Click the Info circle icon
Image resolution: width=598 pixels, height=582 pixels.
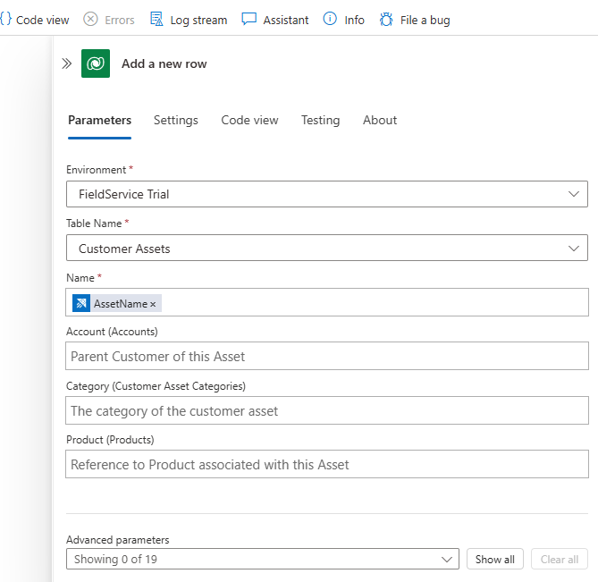point(330,20)
